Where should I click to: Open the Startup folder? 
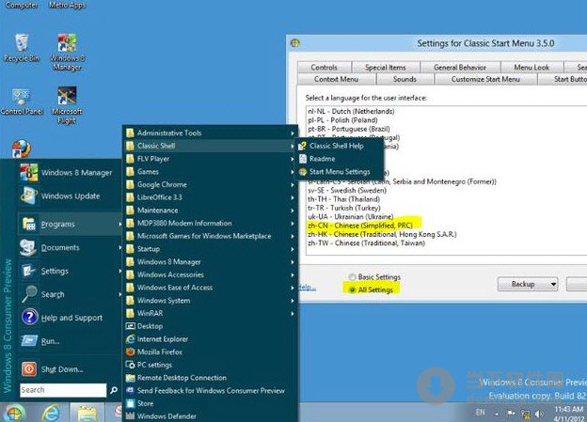(x=210, y=249)
